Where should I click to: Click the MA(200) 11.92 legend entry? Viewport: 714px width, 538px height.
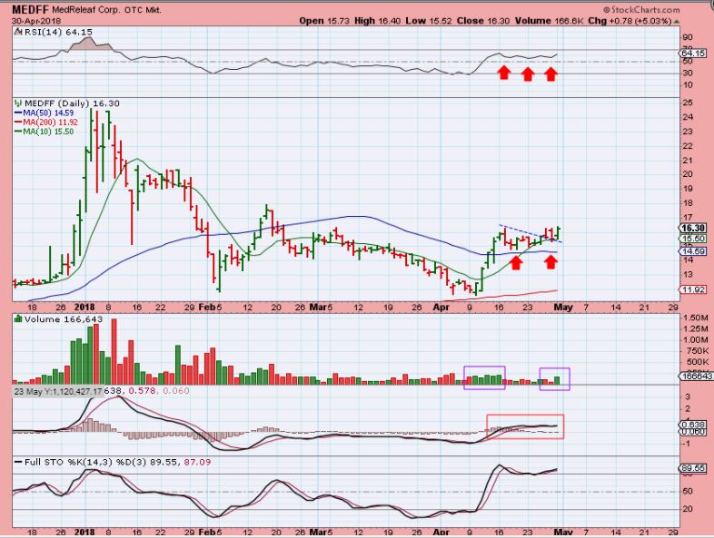[46, 122]
